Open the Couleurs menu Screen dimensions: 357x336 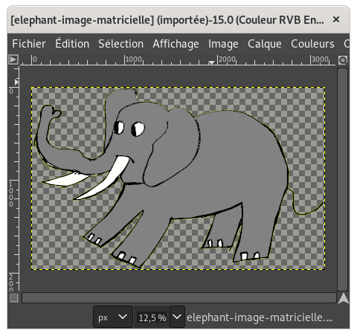312,44
